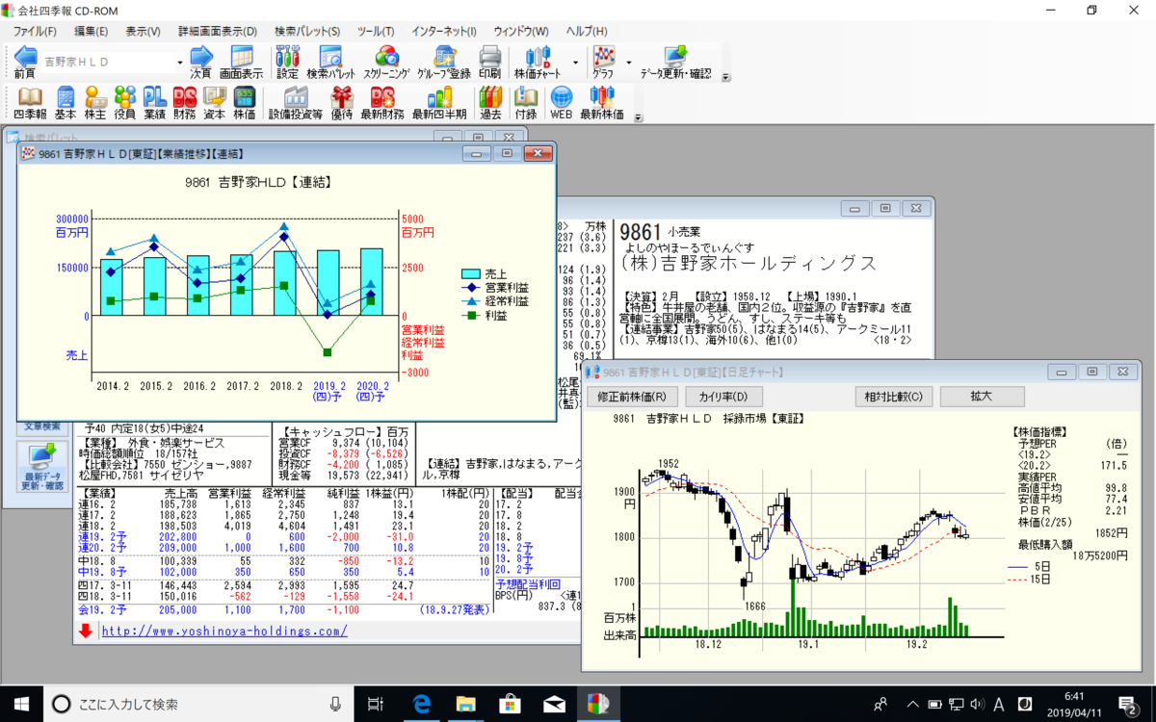Open the 設定 settings tool
The image size is (1156, 722).
pos(287,62)
